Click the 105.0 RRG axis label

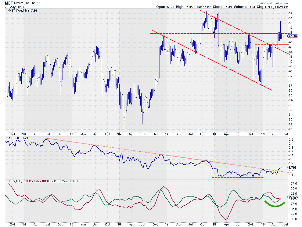(293, 189)
